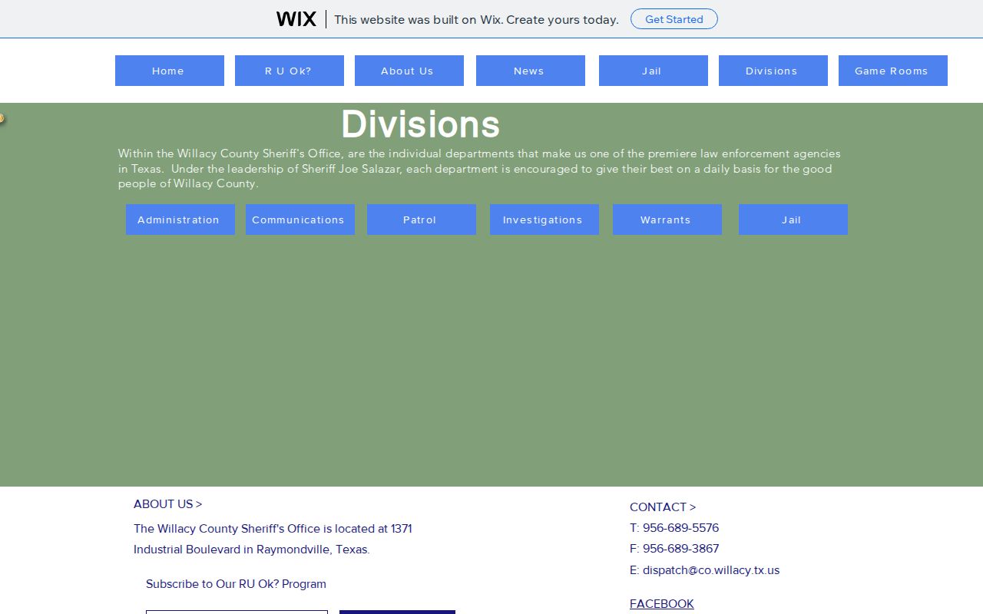The image size is (983, 614).
Task: Select the Warrants division button
Action: 667,220
